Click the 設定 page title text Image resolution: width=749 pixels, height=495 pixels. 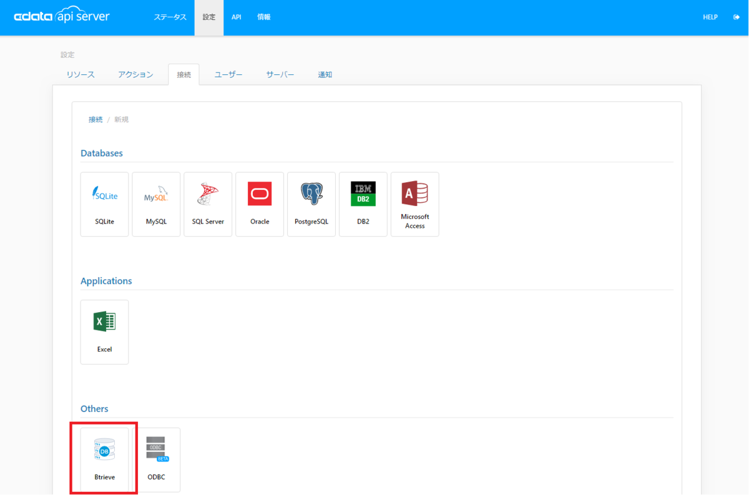[x=67, y=55]
